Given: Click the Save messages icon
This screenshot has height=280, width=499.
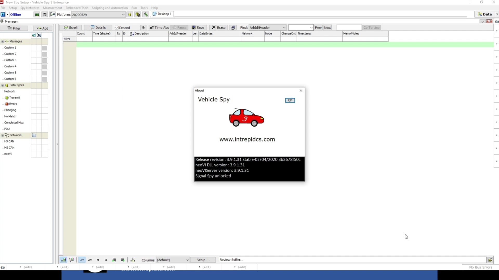Looking at the screenshot, I should (198, 27).
